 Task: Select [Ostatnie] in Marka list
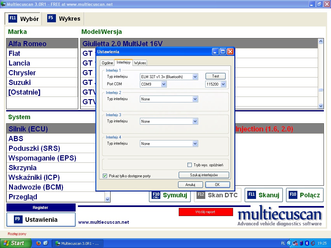click(x=42, y=92)
